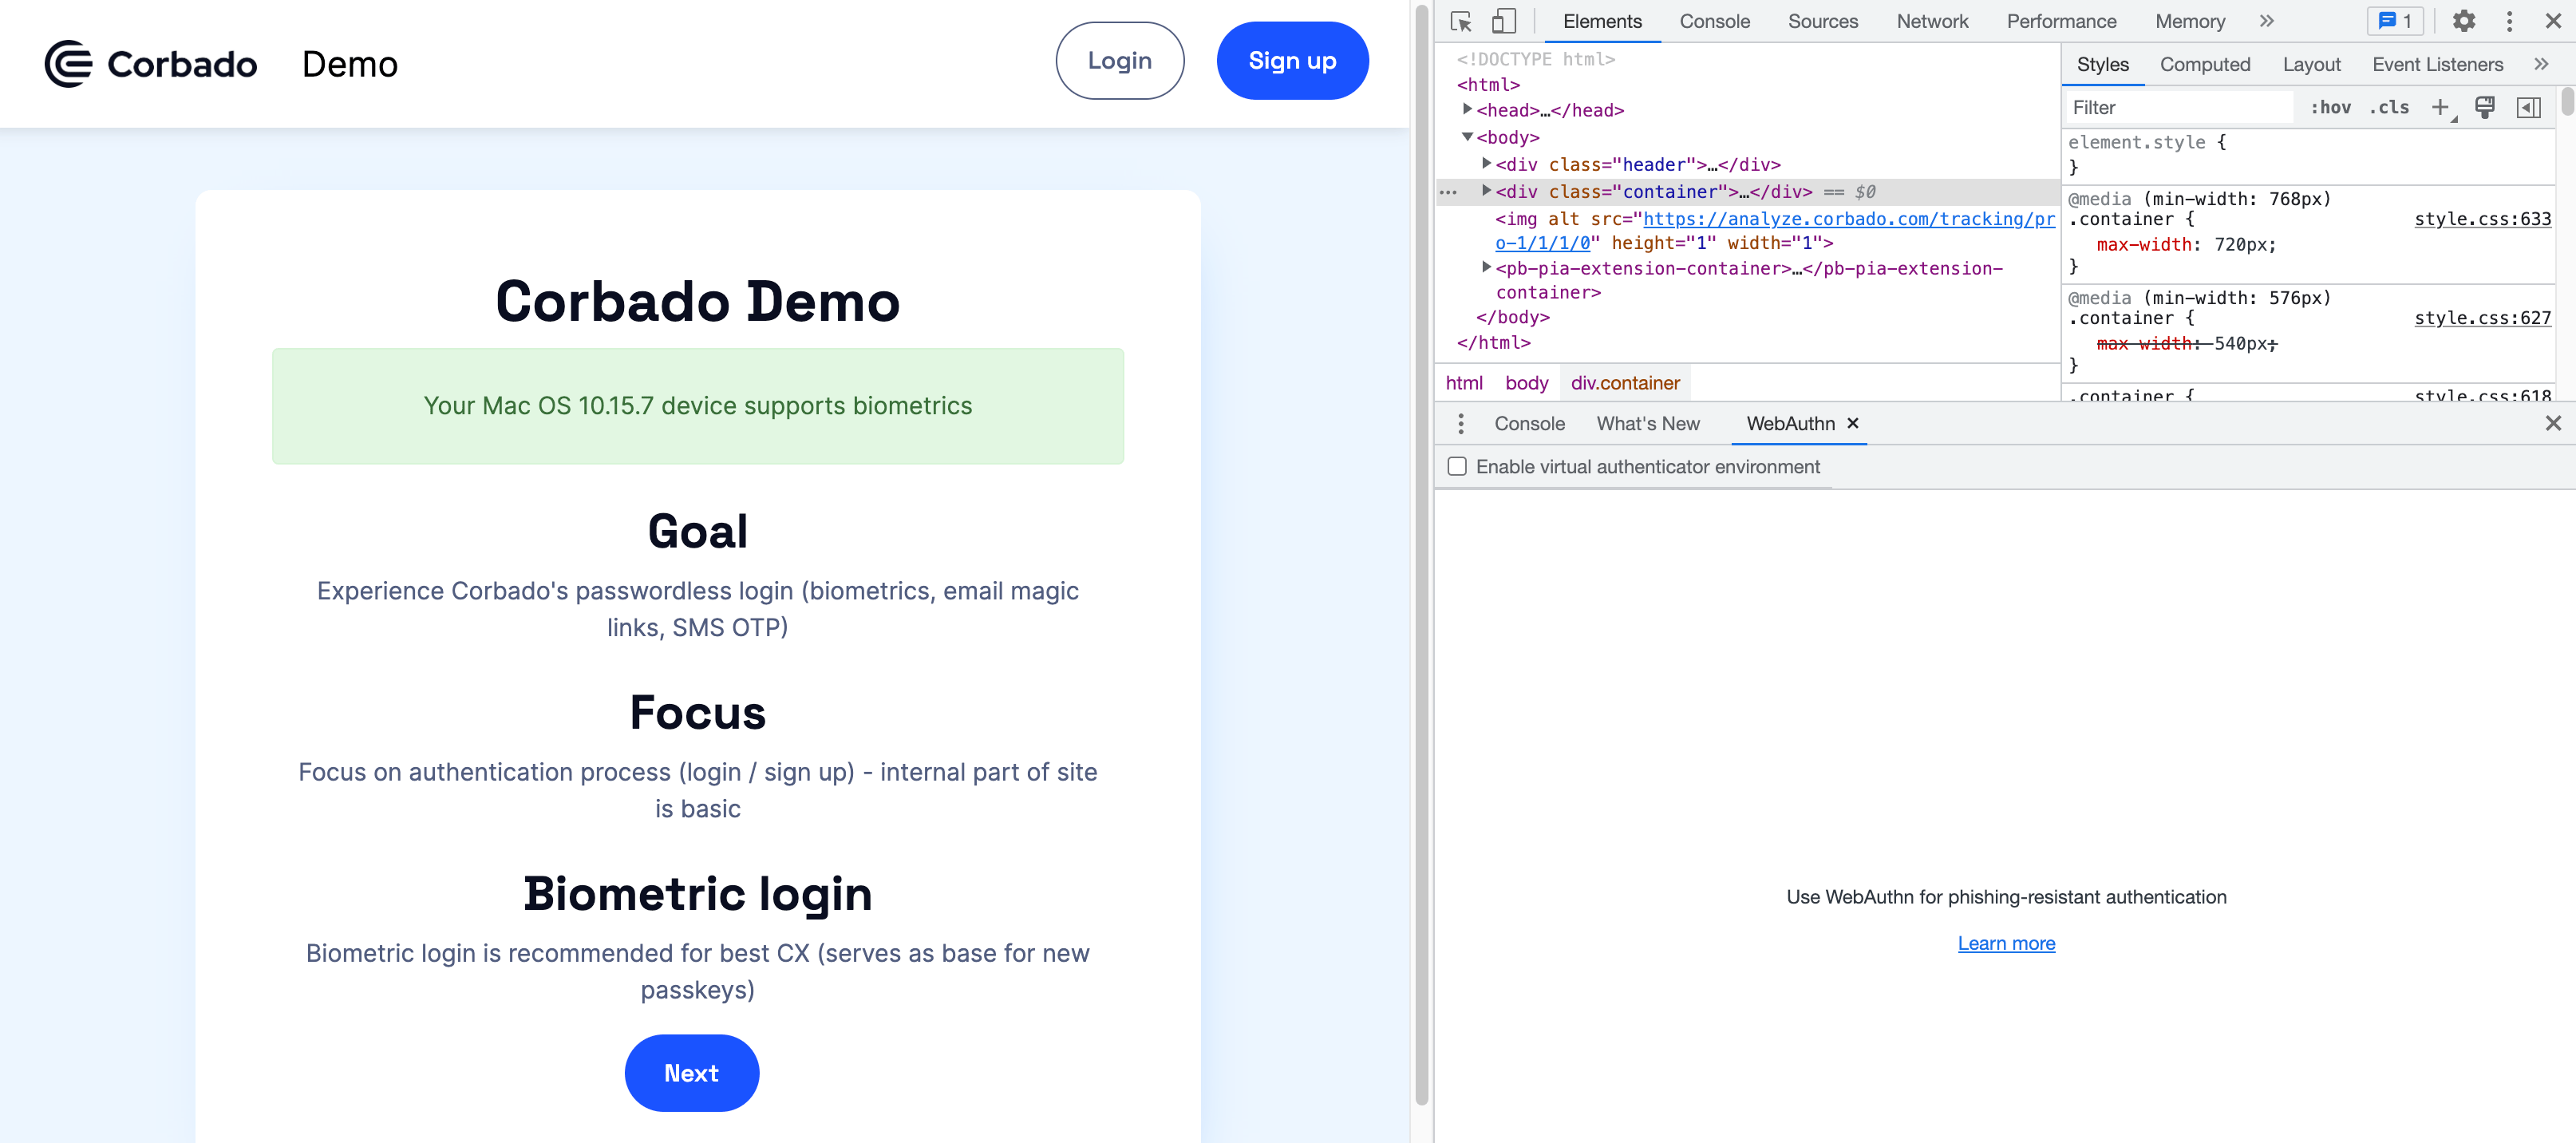Show more DevTools tabs chevron
Viewport: 2576px width, 1143px height.
(x=2266, y=21)
